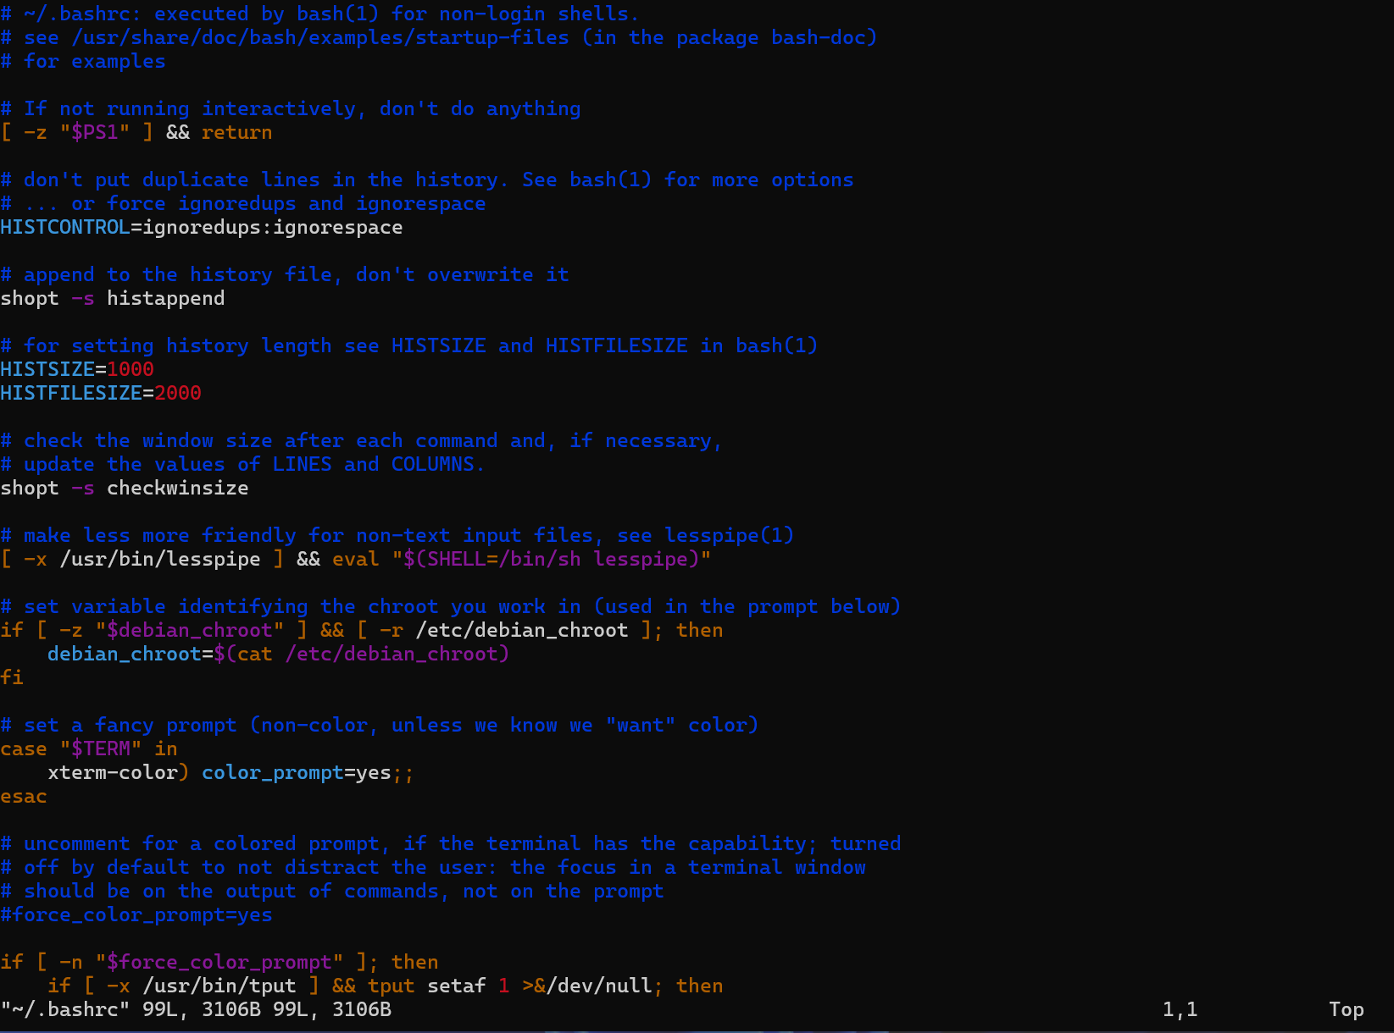Image resolution: width=1394 pixels, height=1033 pixels.
Task: Click the '# set a fancy prompt' comment
Action: 380,725
